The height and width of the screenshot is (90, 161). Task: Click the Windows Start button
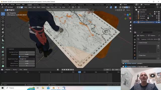click(x=3, y=88)
